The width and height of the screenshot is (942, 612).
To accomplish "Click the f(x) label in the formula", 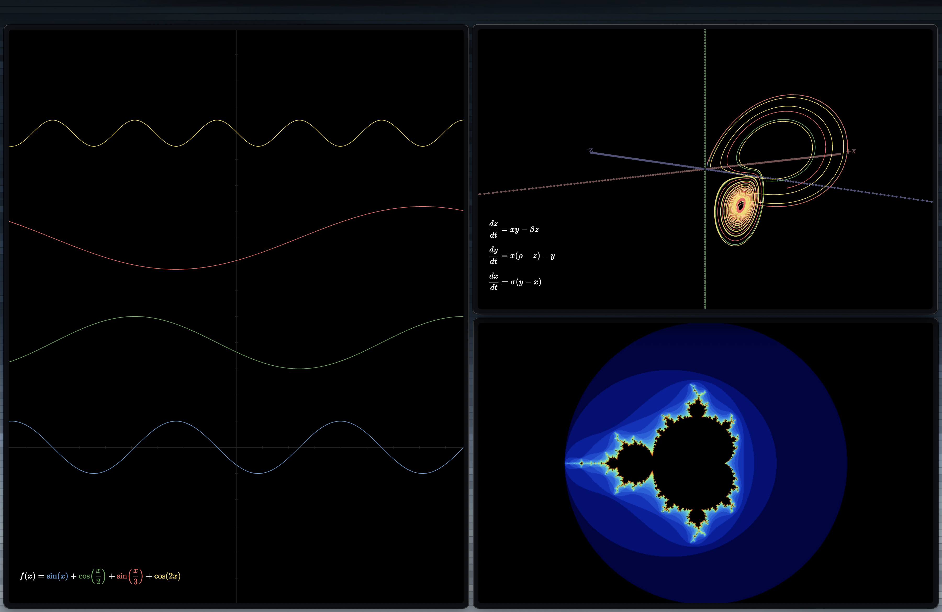I will 27,576.
